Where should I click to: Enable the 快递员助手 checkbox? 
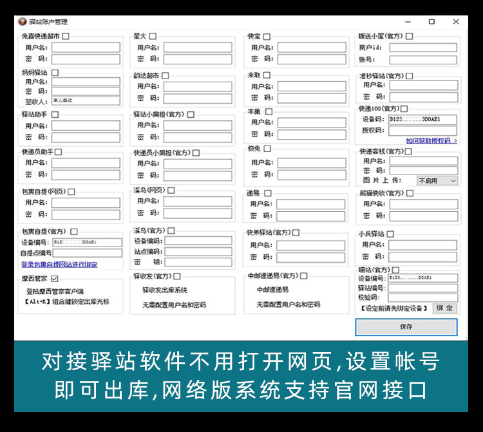click(x=58, y=152)
